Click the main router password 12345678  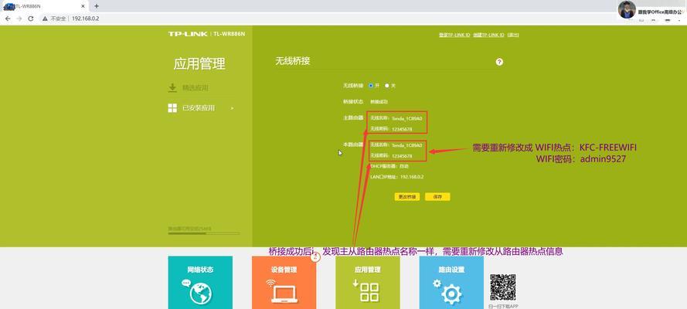pyautogui.click(x=402, y=129)
